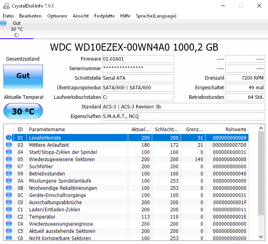Select the Mittlere Anlaufzeit row text

[x=49, y=145]
